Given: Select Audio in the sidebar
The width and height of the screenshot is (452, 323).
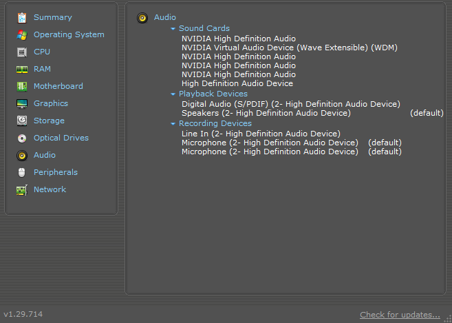Looking at the screenshot, I should point(45,155).
